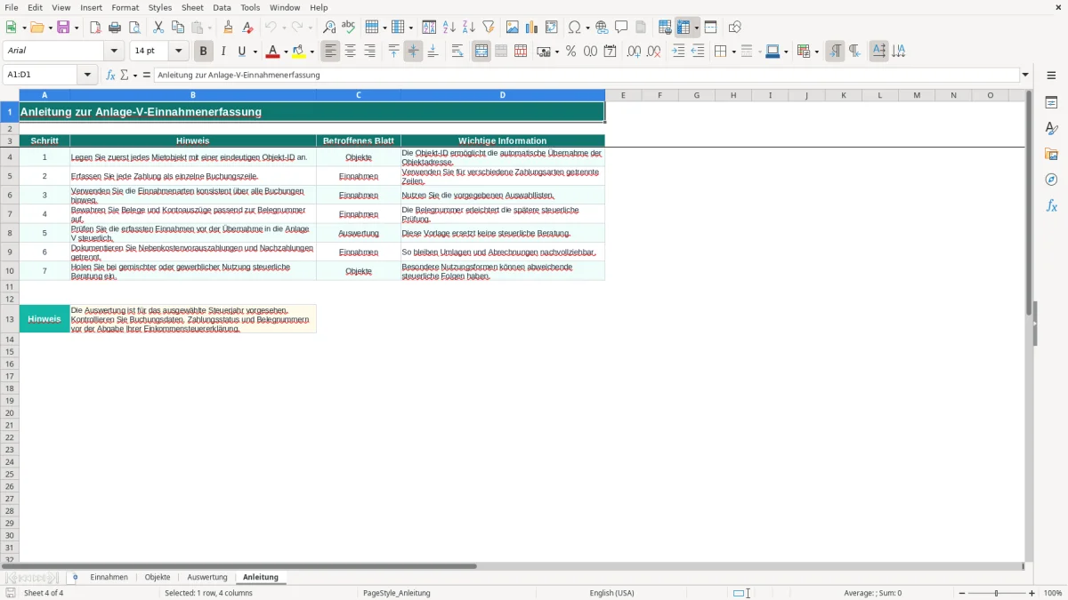Sort ascending A to Z
Screen dimensions: 1068x600
point(449,28)
